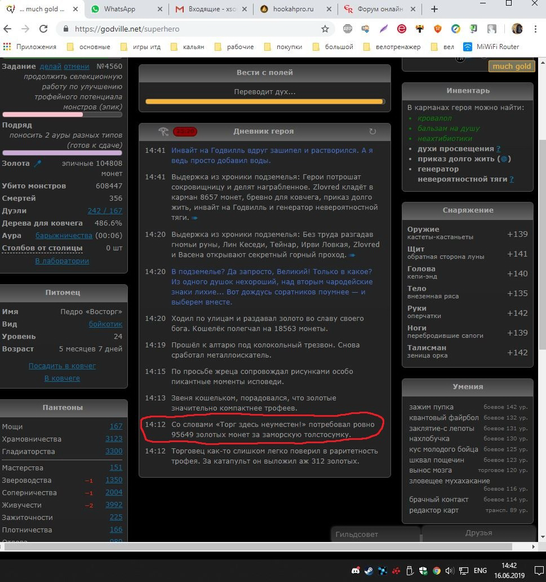Open the Гильдсовет chat panel
This screenshot has width=546, height=582.
coord(375,534)
